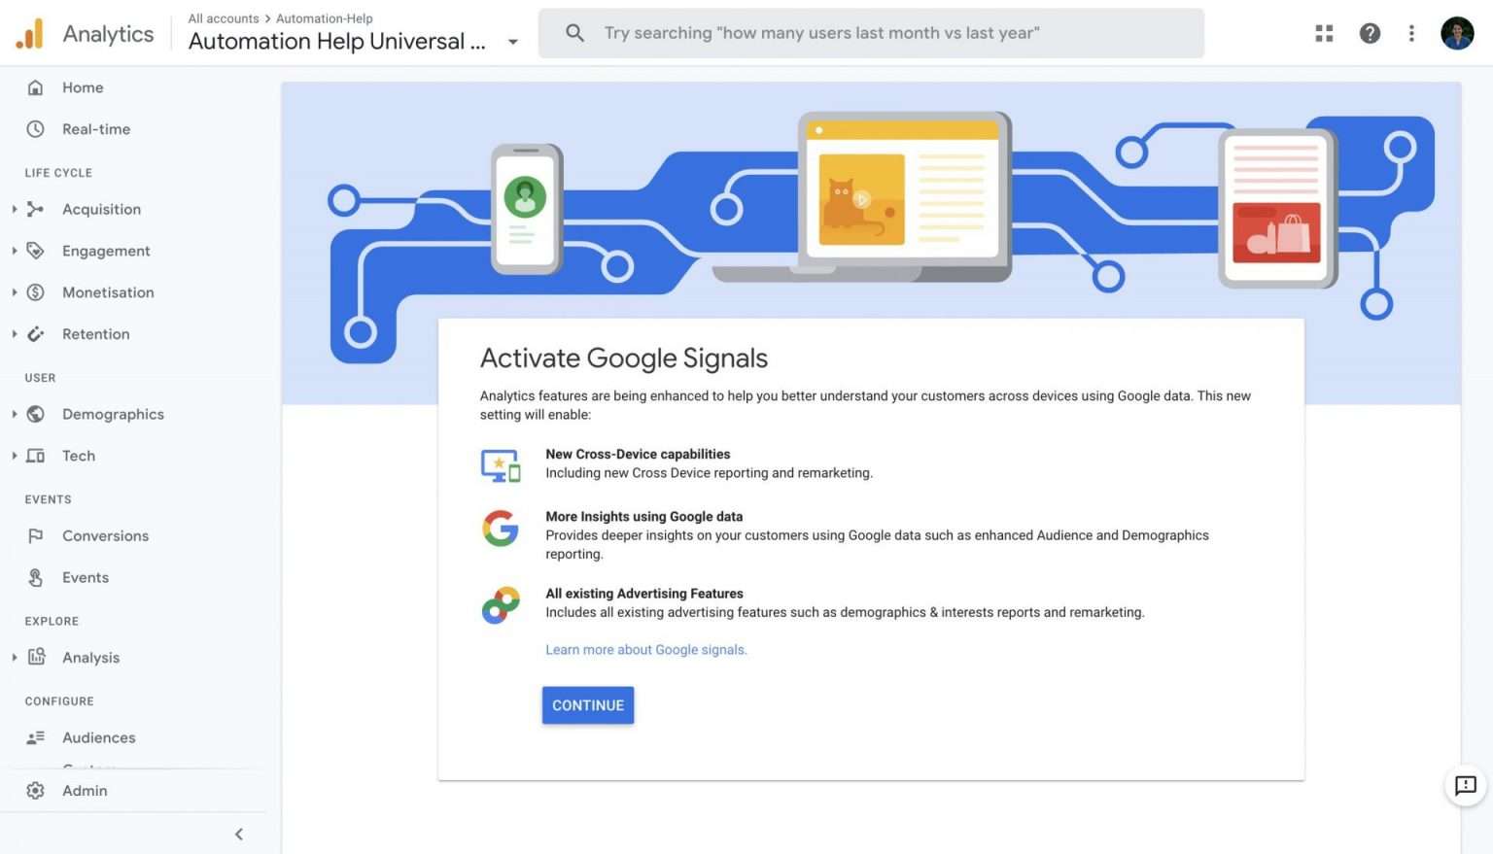Expand the Monetisation section arrow
The image size is (1493, 854).
click(x=15, y=292)
